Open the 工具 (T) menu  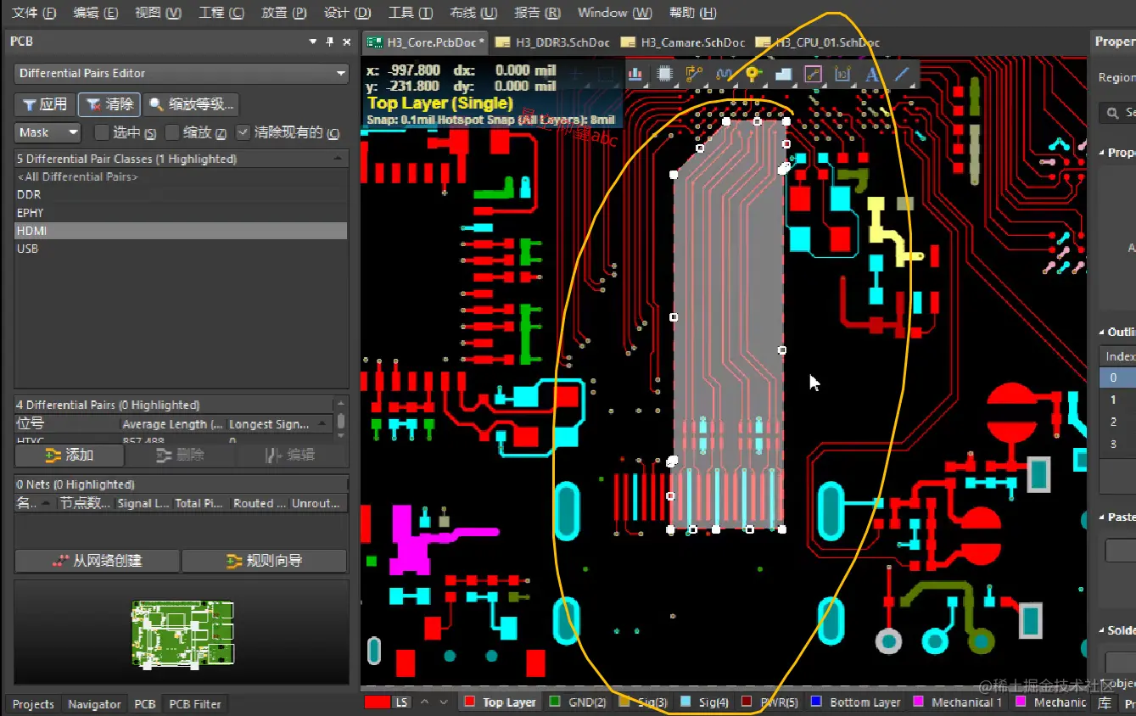pos(411,13)
